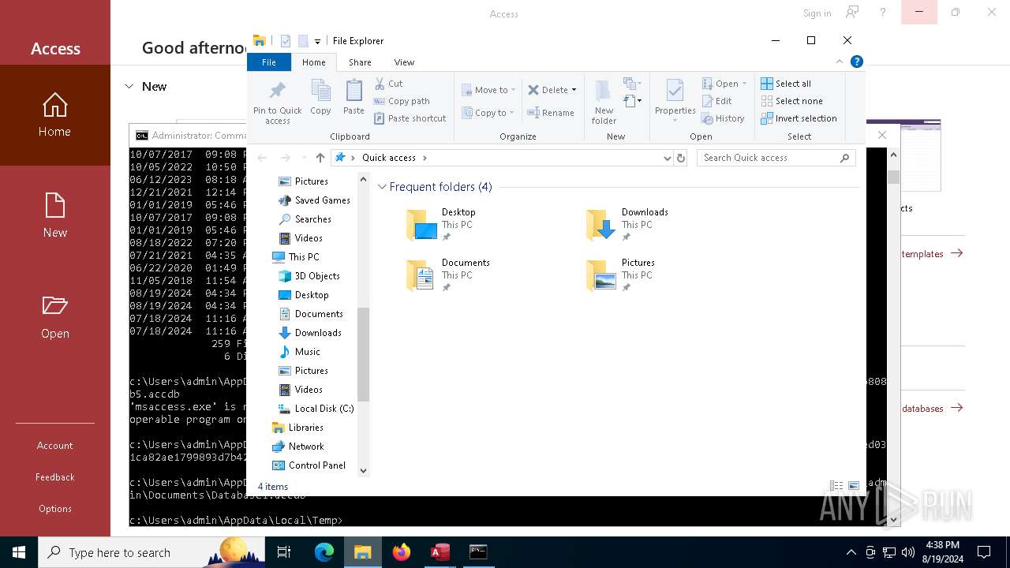This screenshot has width=1010, height=568.
Task: Open Account in the Access sidebar
Action: click(x=55, y=446)
